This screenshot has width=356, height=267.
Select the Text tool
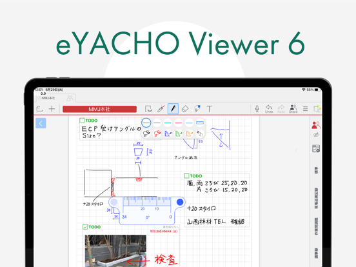coord(209,109)
